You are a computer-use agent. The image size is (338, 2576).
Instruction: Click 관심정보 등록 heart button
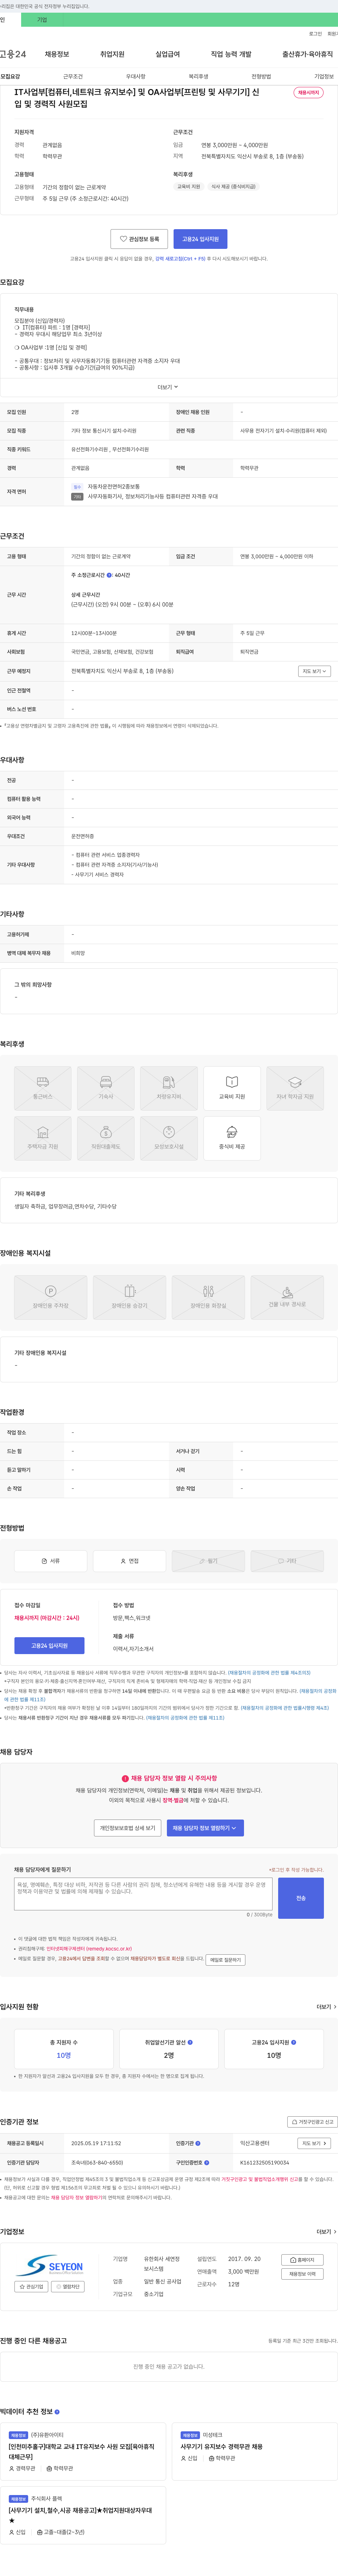coord(139,239)
